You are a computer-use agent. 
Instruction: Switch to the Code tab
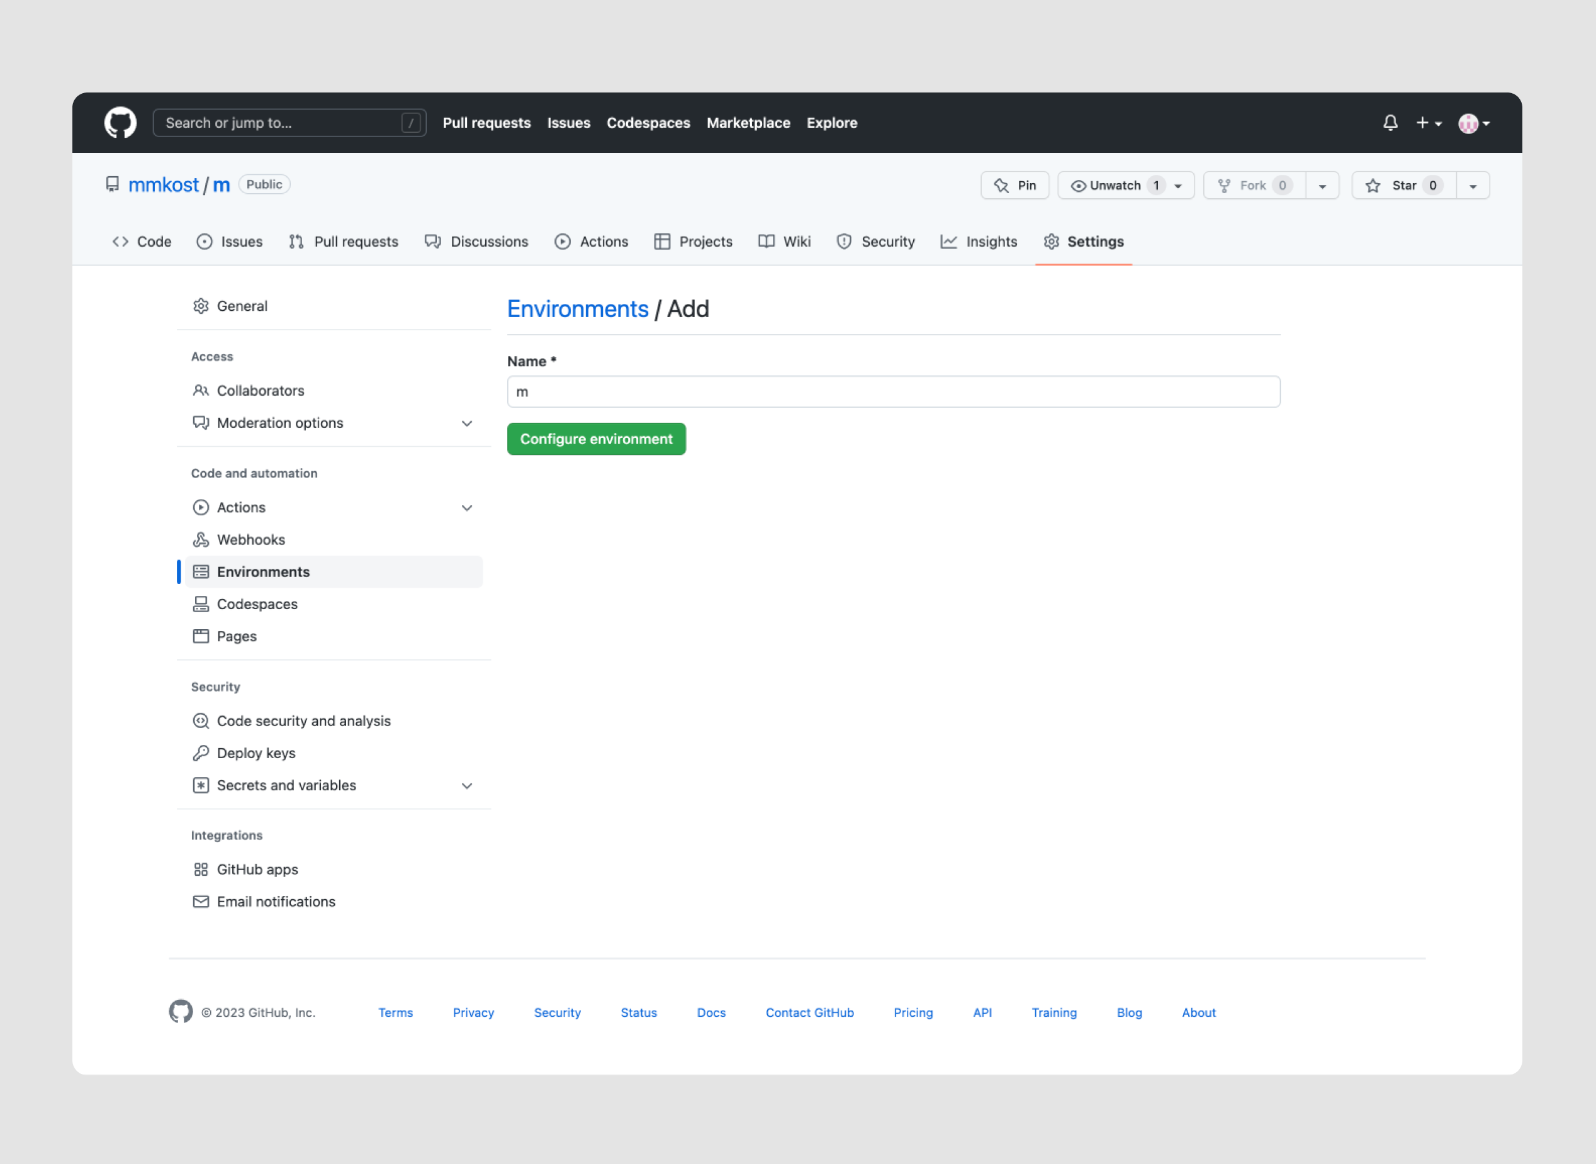[142, 242]
